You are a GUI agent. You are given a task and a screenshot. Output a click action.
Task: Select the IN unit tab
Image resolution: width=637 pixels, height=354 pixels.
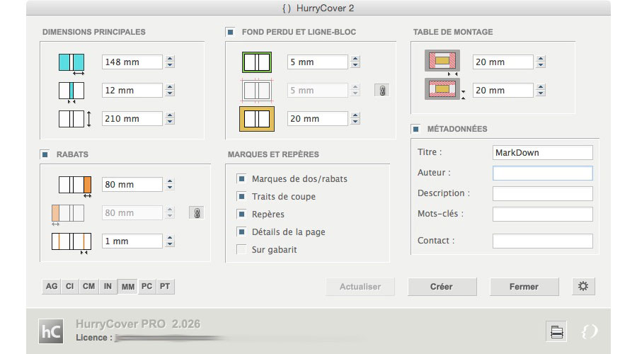click(108, 286)
